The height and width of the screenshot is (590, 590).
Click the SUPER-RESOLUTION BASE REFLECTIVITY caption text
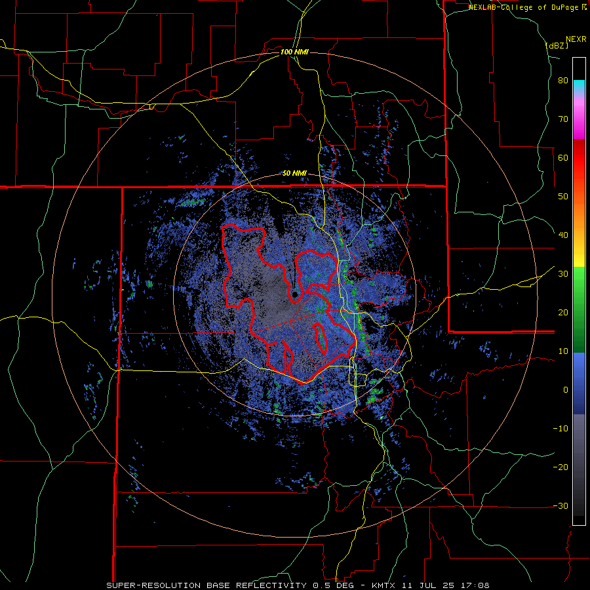(206, 585)
